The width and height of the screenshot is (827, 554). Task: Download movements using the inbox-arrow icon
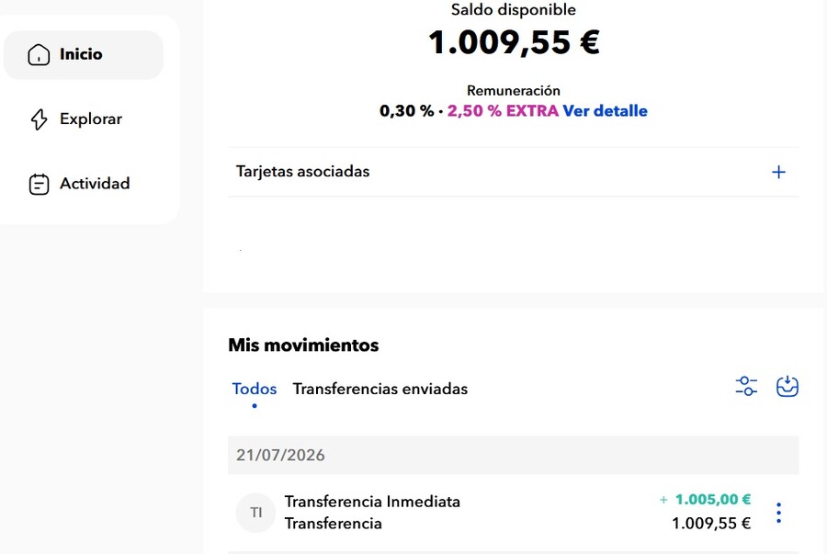(787, 387)
